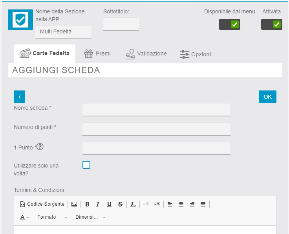Apply Italic formatting in editor

point(98,204)
